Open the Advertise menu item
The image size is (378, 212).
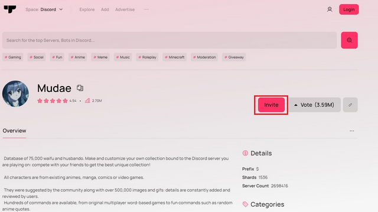pyautogui.click(x=125, y=9)
